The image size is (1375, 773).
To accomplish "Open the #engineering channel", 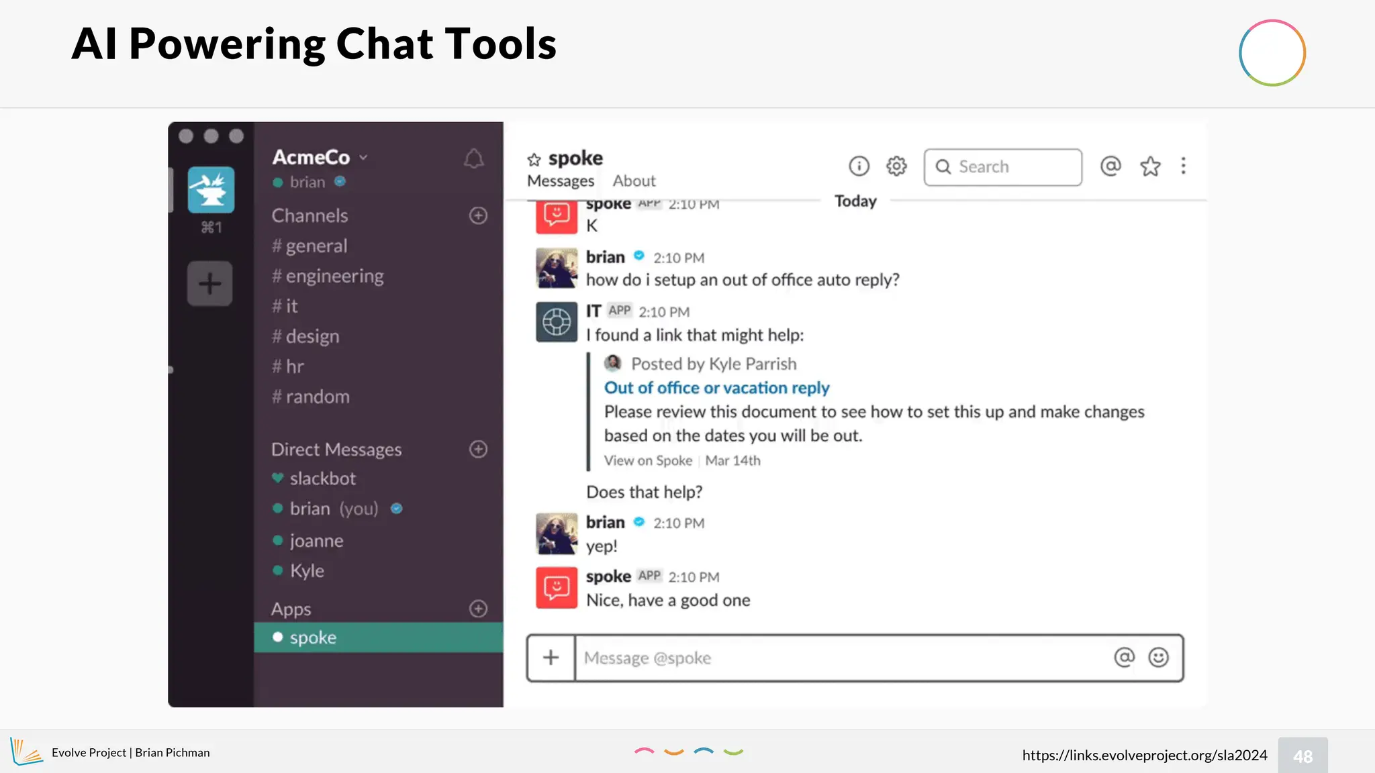I will pyautogui.click(x=328, y=276).
